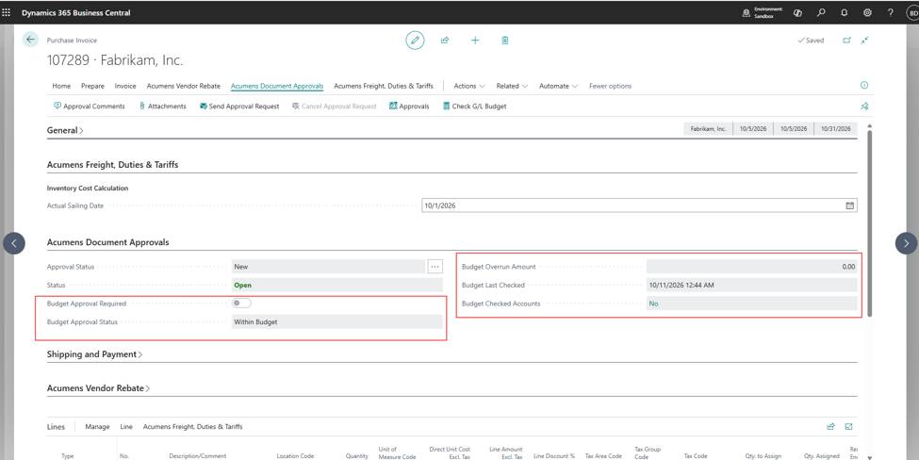This screenshot has height=460, width=919.
Task: Select the Acumens Document Approvals tab
Action: click(x=277, y=86)
